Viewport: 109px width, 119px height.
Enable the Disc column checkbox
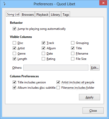[14, 43]
